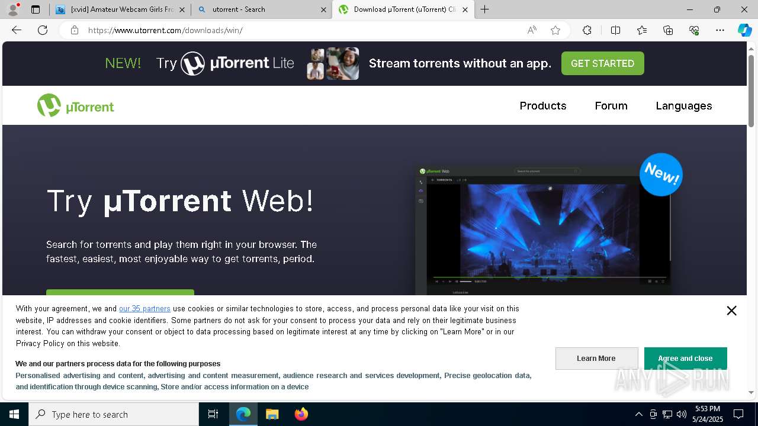This screenshot has width=758, height=426.
Task: Click the browser back arrow
Action: tap(17, 30)
